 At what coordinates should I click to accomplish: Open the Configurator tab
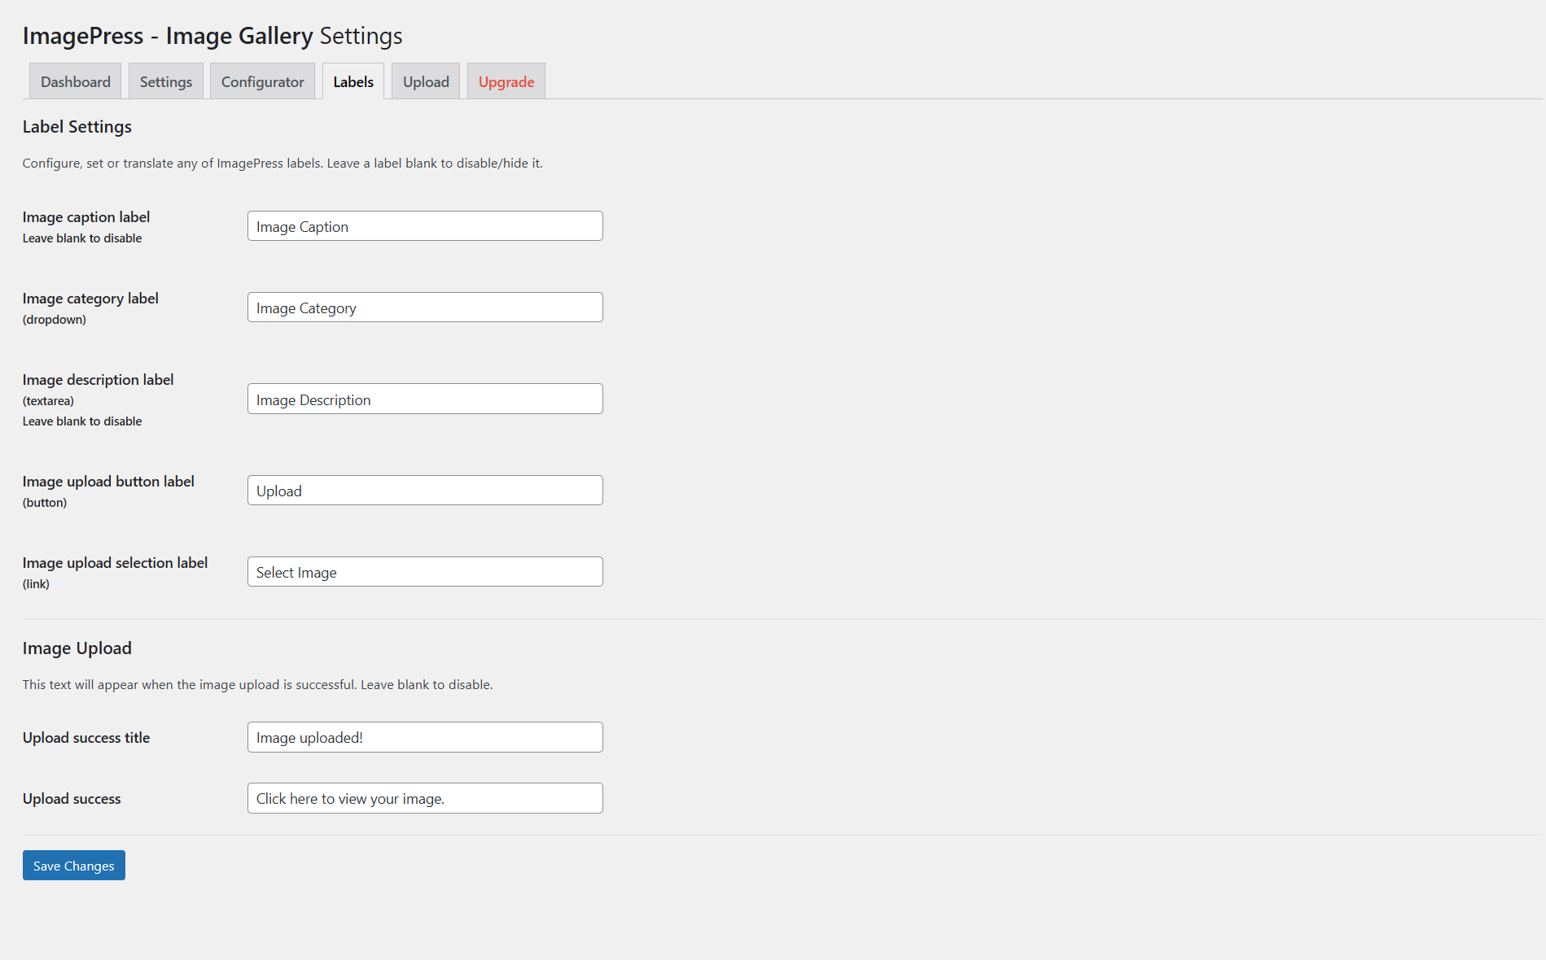coord(262,81)
